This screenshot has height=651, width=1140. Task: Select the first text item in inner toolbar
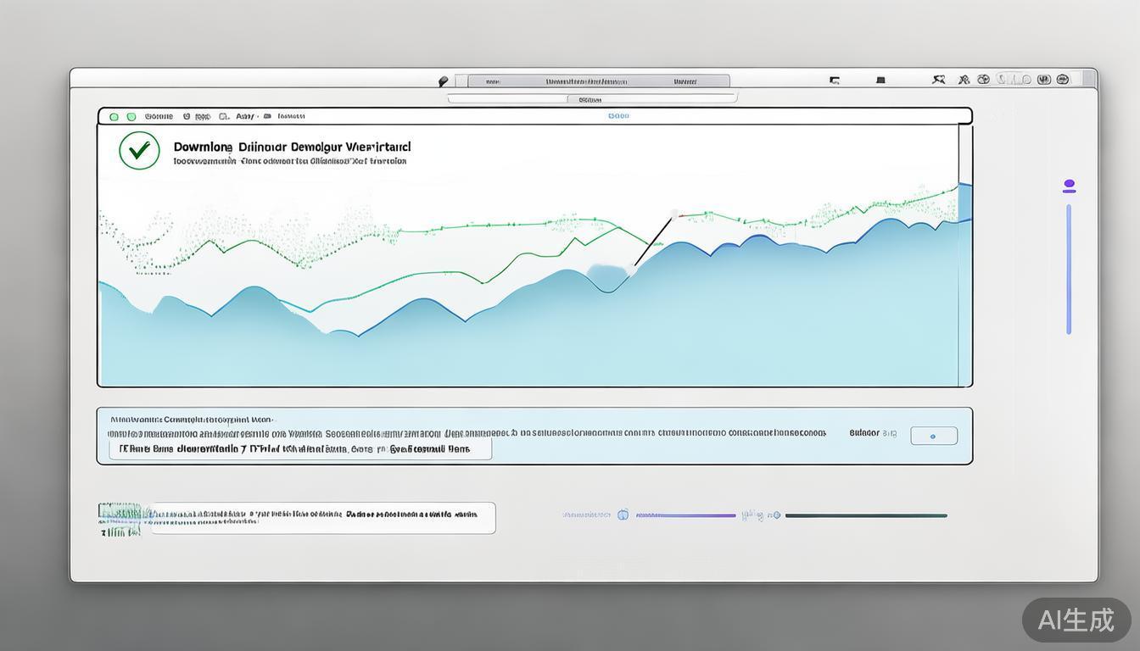(x=159, y=117)
